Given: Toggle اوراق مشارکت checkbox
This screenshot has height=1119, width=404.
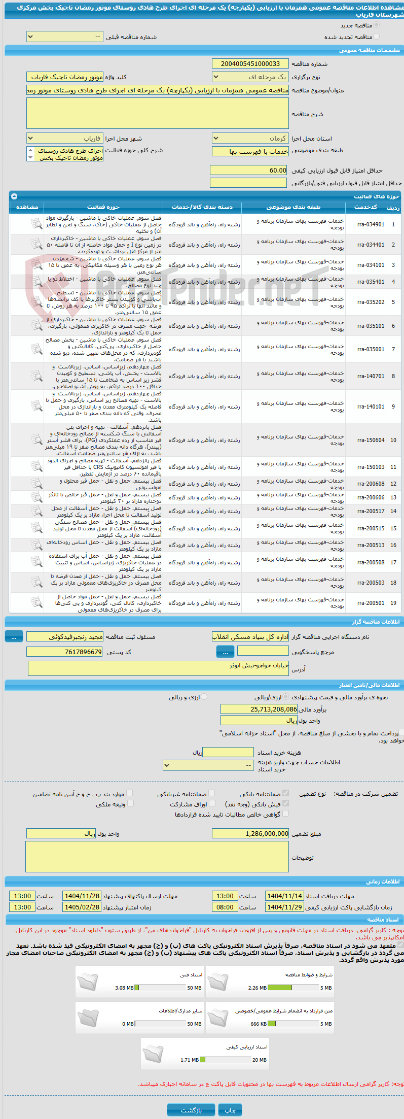Looking at the screenshot, I should pos(212,803).
